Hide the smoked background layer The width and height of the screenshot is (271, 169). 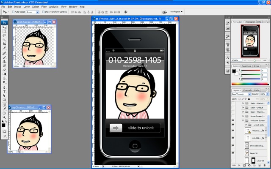(233, 145)
